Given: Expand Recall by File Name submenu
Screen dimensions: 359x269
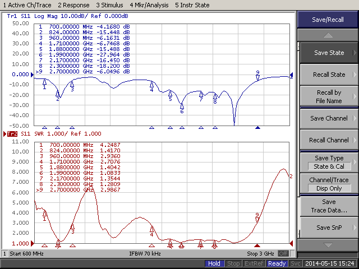Looking at the screenshot, I should 329,96.
